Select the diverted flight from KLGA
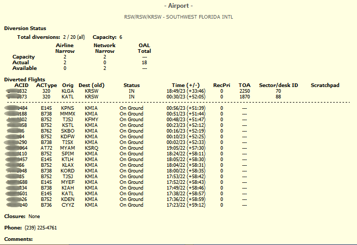 pyautogui.click(x=67, y=91)
